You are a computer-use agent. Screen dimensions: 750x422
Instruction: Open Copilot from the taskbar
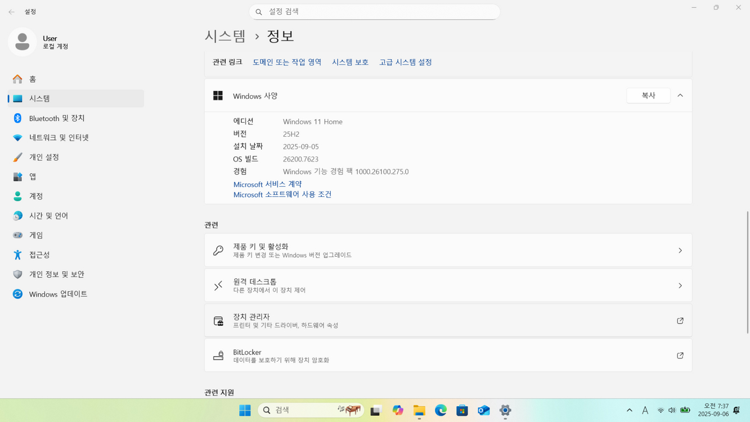tap(398, 410)
